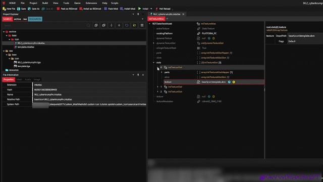
Task: Open the Extensions menu
Action: tap(91, 3)
